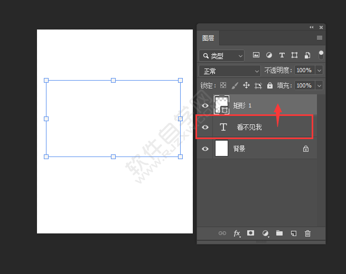Screen dimensions: 346x274
Task: Click the top-left transform handle
Action: tap(46, 80)
